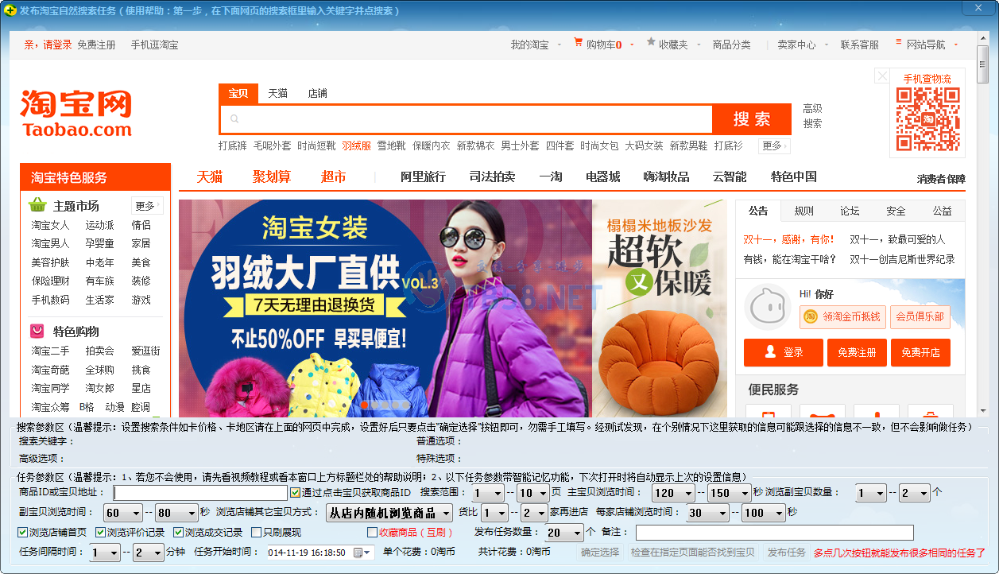Select the 宝贝 search tab
The width and height of the screenshot is (999, 574).
(x=238, y=93)
